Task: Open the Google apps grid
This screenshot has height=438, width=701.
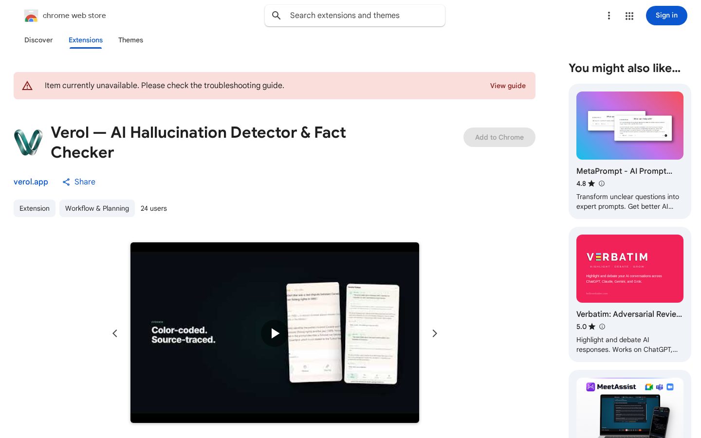Action: tap(629, 16)
